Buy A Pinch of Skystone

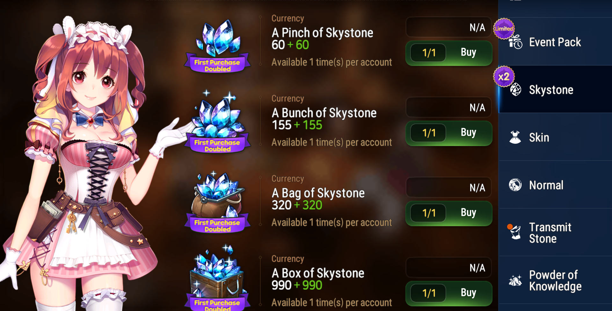click(x=449, y=53)
